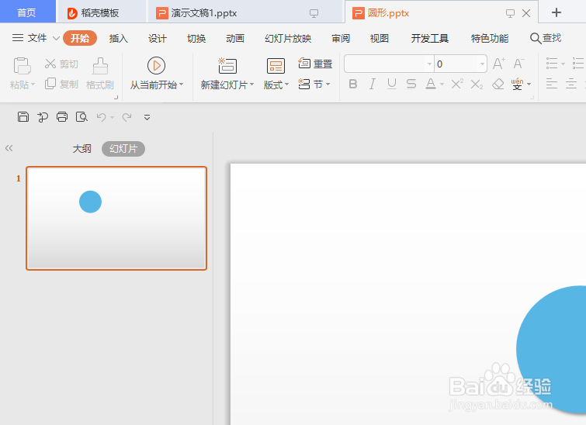
Task: Expand the 从当前开始 dropdown arrow
Action: click(182, 85)
